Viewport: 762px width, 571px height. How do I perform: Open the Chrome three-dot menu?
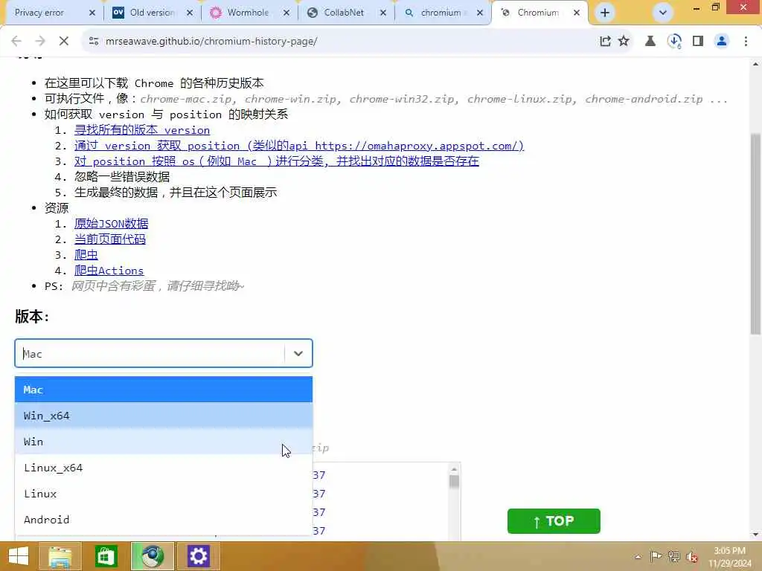click(746, 42)
